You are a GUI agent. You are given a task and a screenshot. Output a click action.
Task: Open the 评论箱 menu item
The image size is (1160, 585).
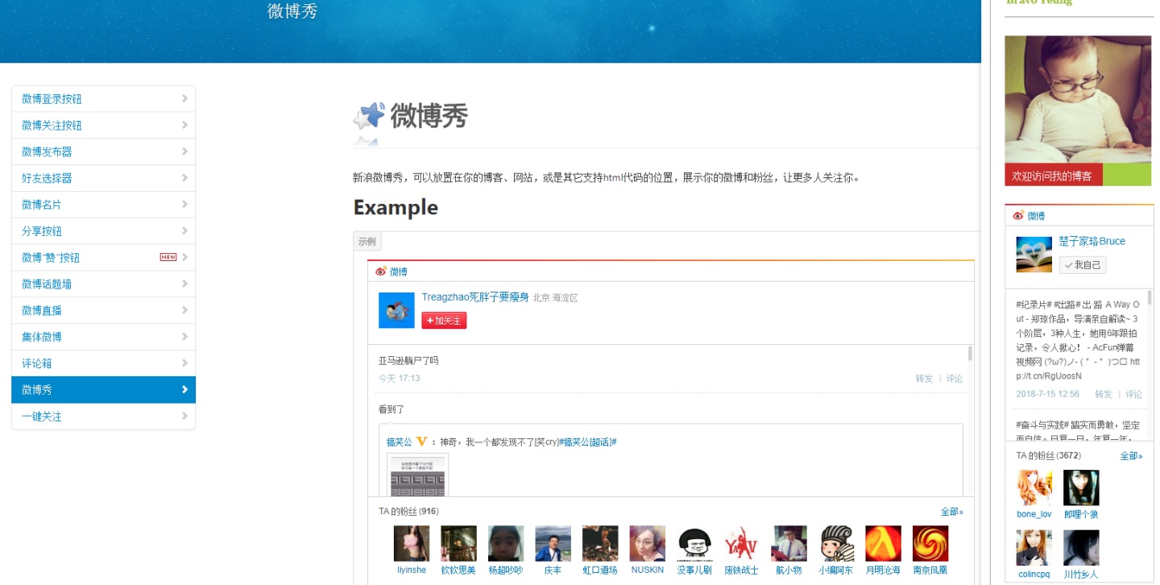pos(103,363)
